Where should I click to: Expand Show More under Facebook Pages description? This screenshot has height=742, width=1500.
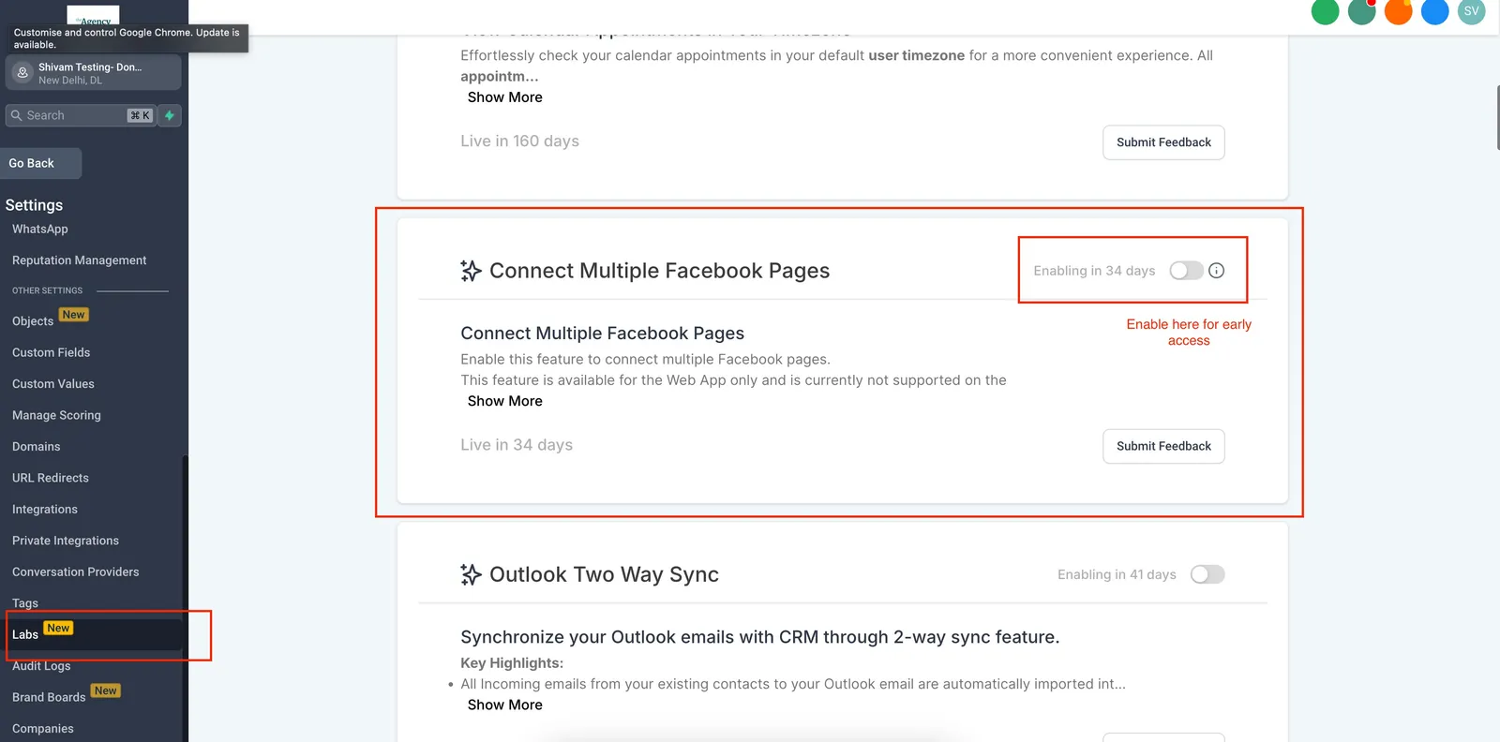coord(504,401)
